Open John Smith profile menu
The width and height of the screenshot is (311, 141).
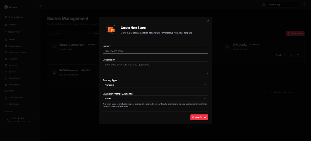pyautogui.click(x=20, y=120)
